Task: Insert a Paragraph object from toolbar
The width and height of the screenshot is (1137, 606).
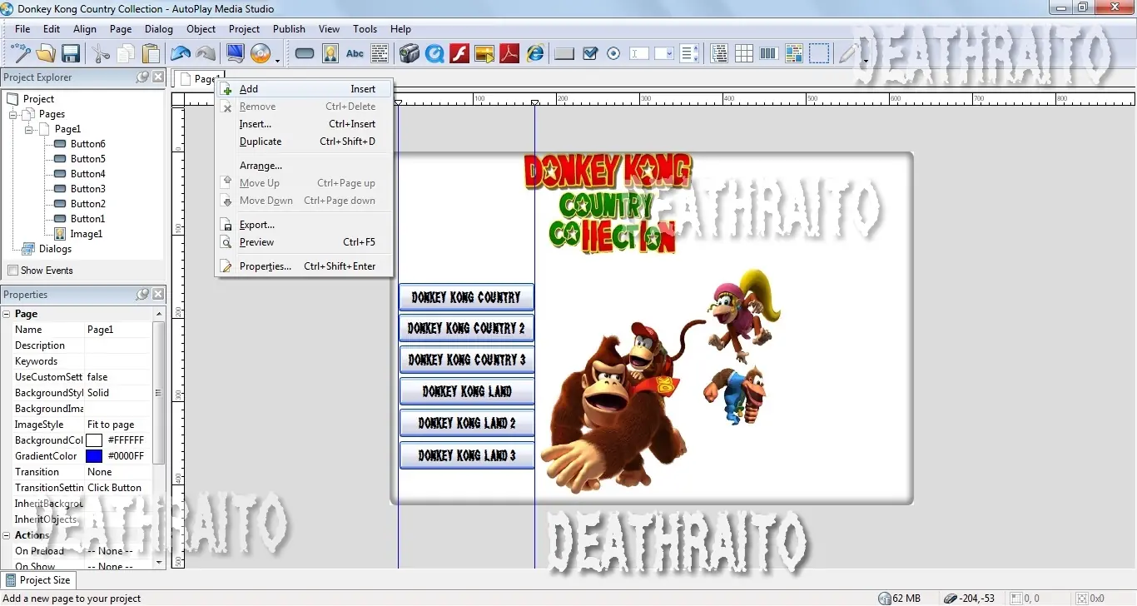Action: click(380, 54)
